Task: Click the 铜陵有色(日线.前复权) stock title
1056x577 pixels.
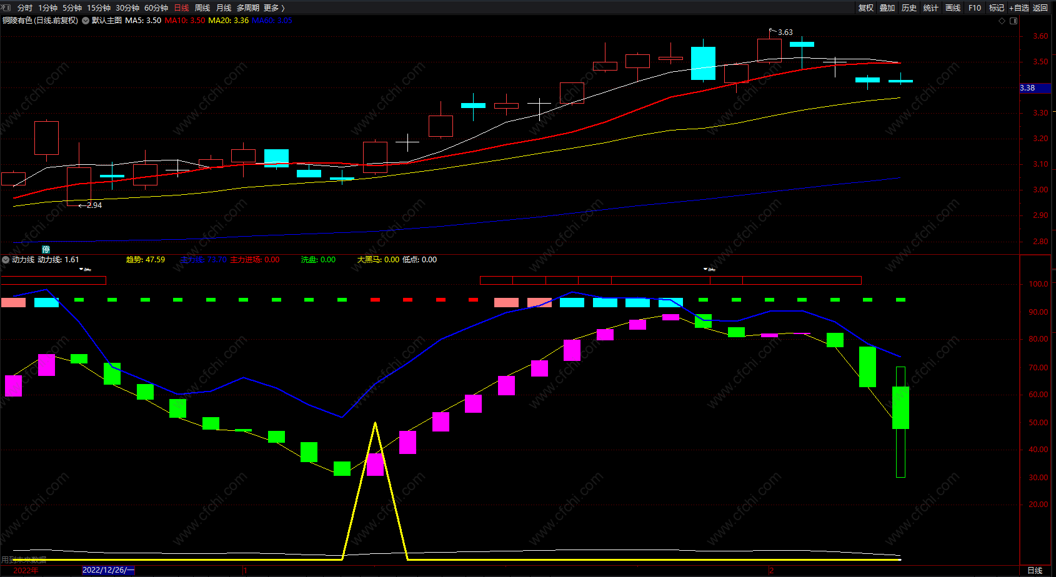Action: [41, 21]
